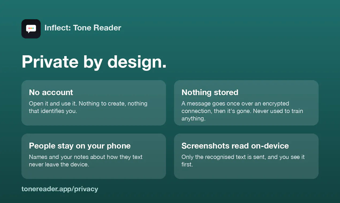Screen dimensions: 340x203
Task: Open the tonereader.app/privacy link
Action: coord(60,189)
